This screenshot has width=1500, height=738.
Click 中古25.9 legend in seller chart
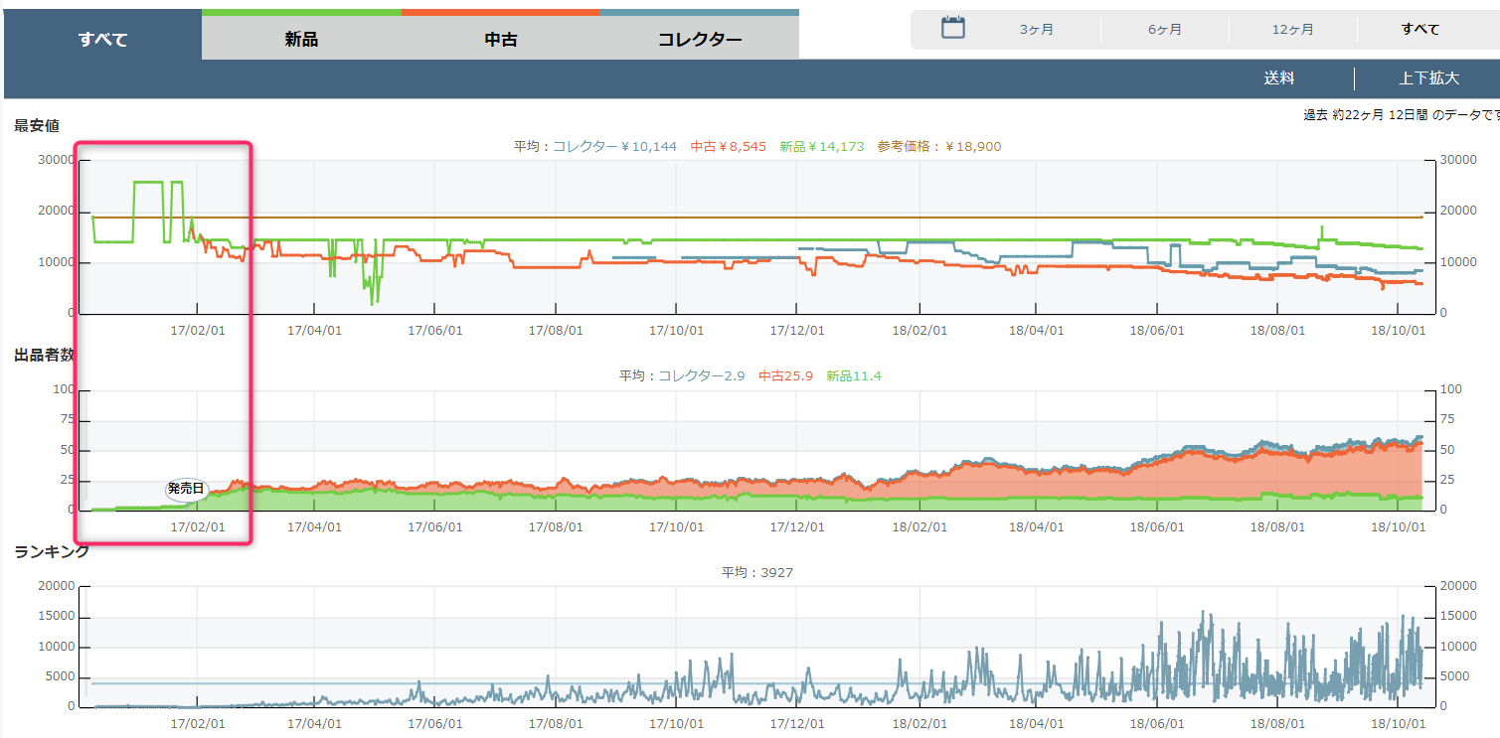click(785, 376)
